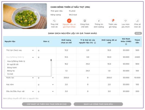Click the Thêm vào giỏ hàng cart icon
The image size is (145, 110).
(113, 21)
